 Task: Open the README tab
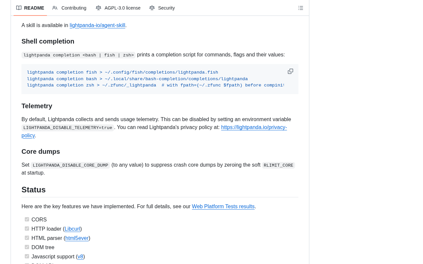pyautogui.click(x=30, y=8)
